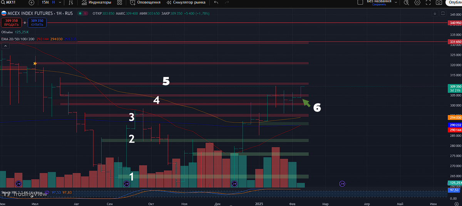Click the down-arrow button near price scale
The image size is (462, 206).
435,13
